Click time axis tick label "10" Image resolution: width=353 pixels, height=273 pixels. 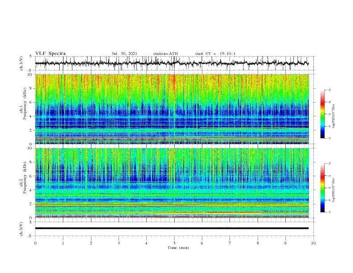click(x=313, y=243)
